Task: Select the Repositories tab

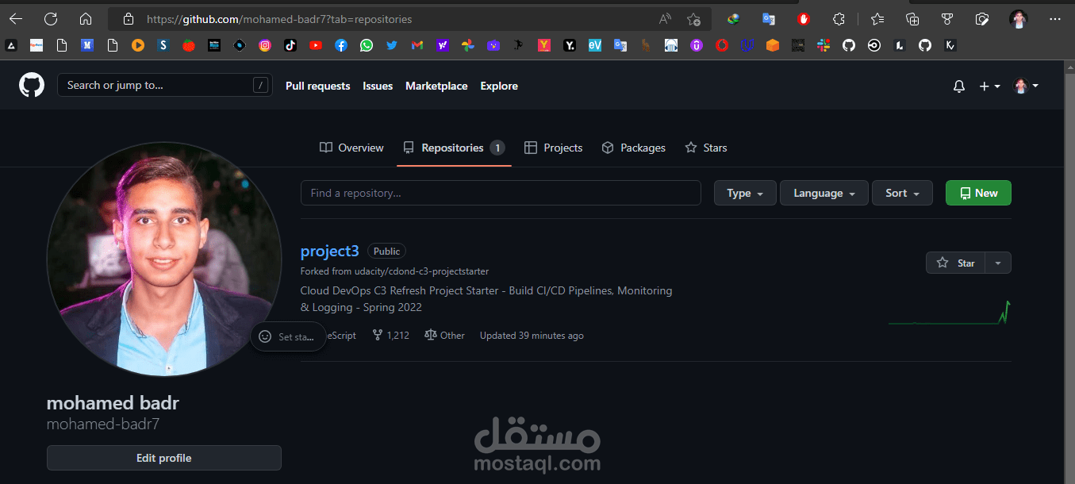Action: tap(454, 148)
